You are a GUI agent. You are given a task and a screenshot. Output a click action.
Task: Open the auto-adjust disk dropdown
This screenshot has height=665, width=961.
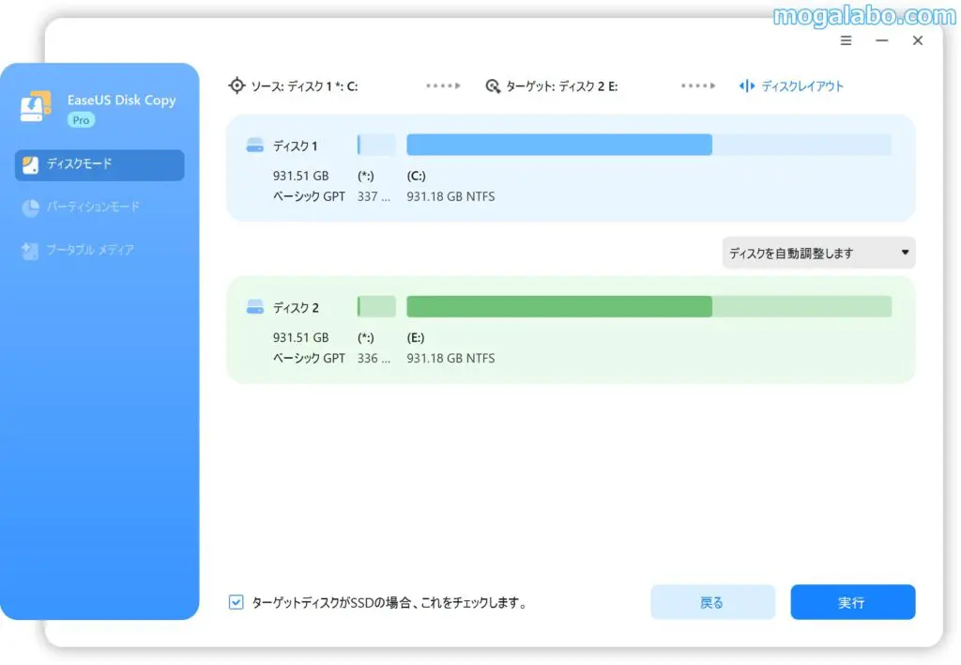[818, 253]
